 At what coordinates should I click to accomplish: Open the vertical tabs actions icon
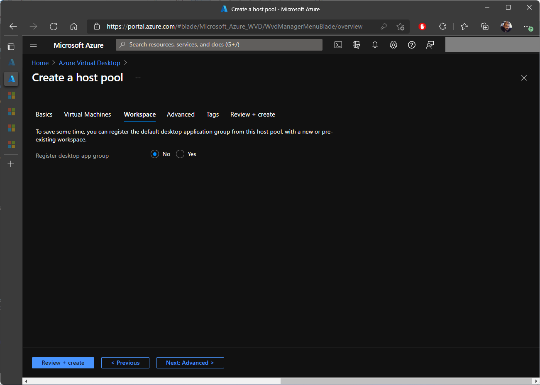(11, 47)
